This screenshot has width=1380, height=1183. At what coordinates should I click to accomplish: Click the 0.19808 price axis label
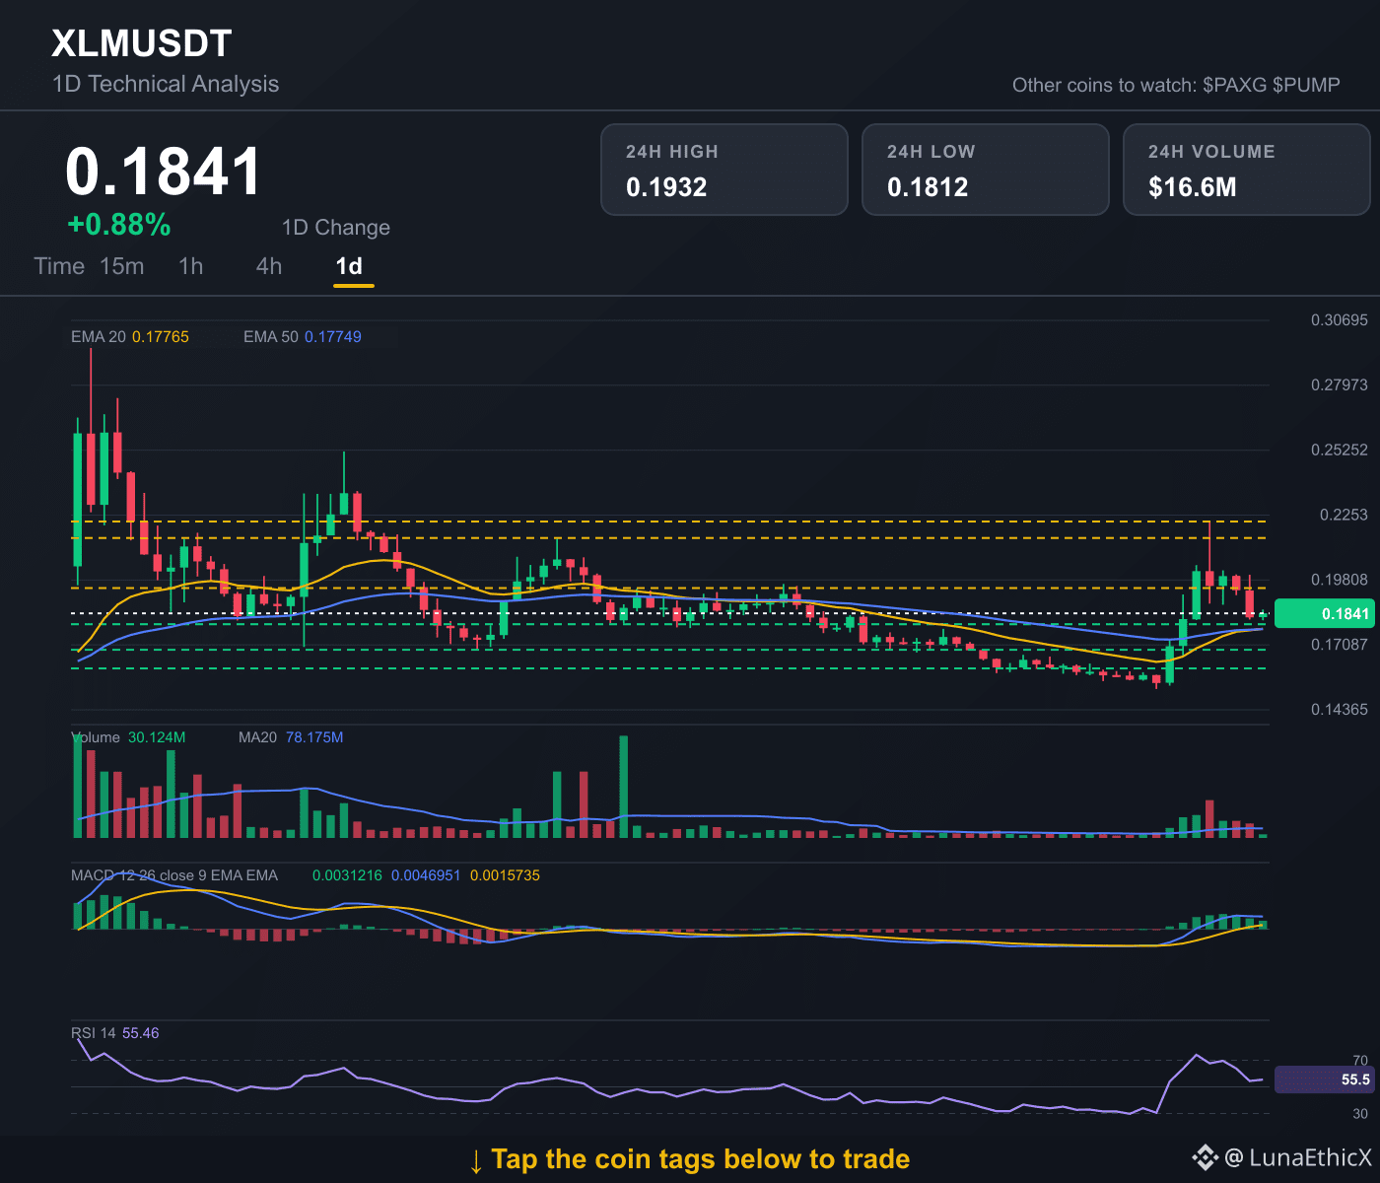(1340, 580)
